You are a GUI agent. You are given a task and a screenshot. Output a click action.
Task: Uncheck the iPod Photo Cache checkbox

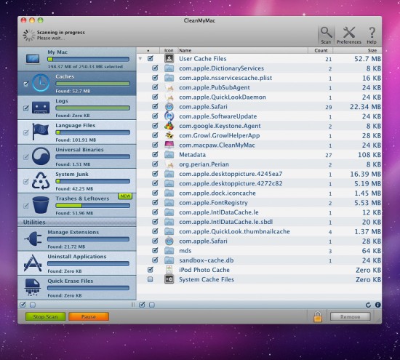point(151,269)
